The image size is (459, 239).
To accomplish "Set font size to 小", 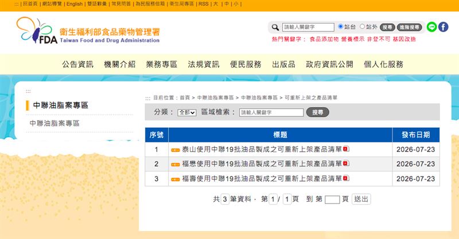I will click(x=236, y=4).
